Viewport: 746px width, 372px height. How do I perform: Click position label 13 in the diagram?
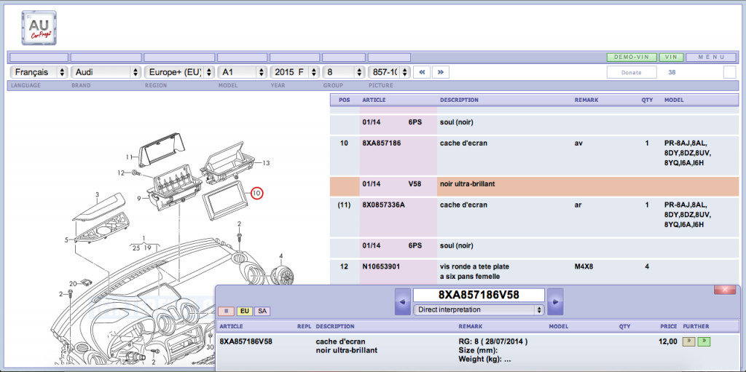[x=266, y=163]
